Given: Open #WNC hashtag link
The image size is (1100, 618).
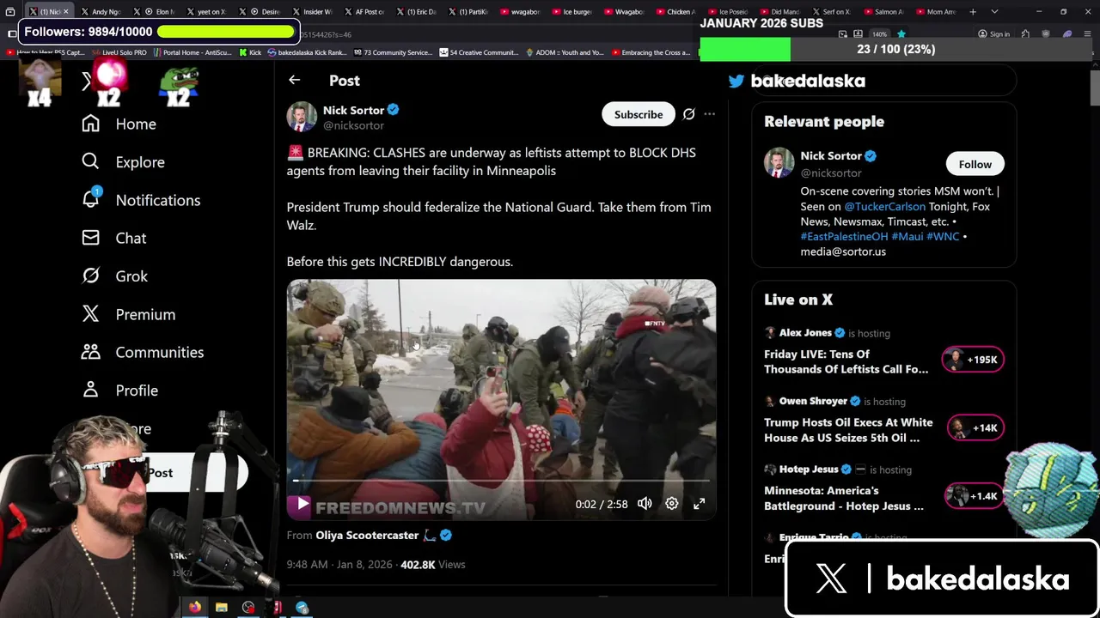Looking at the screenshot, I should (x=943, y=236).
